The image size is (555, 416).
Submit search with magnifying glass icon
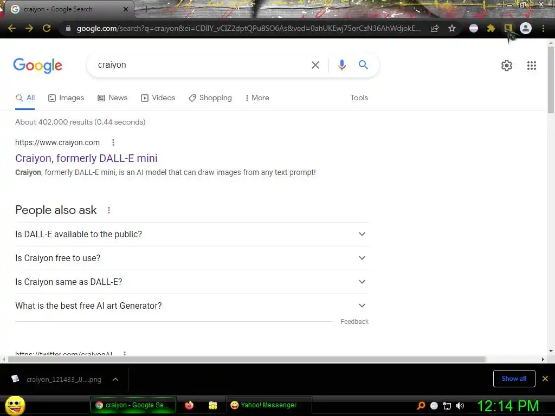(363, 65)
